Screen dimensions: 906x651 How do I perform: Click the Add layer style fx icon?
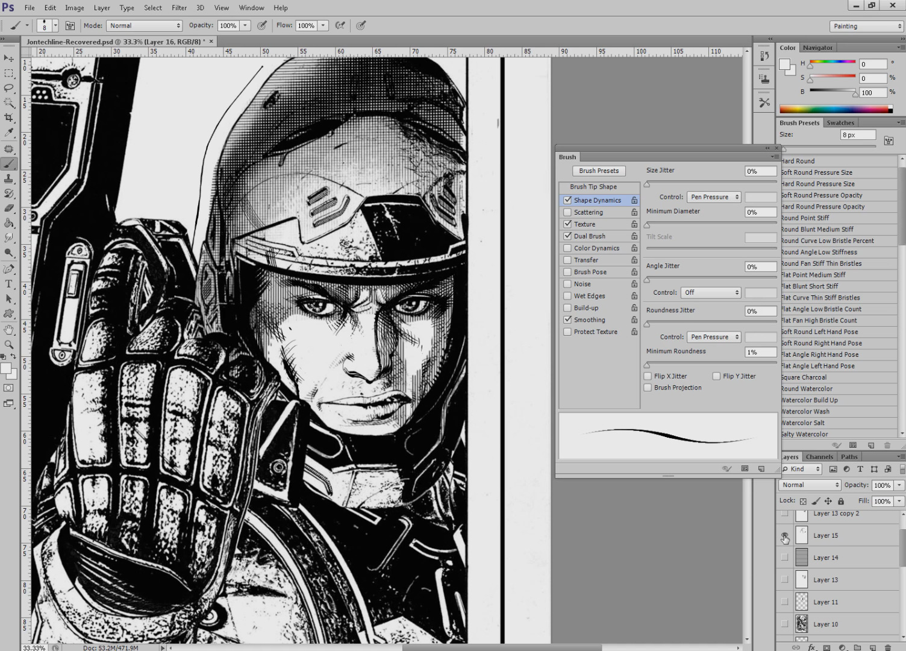coord(811,647)
